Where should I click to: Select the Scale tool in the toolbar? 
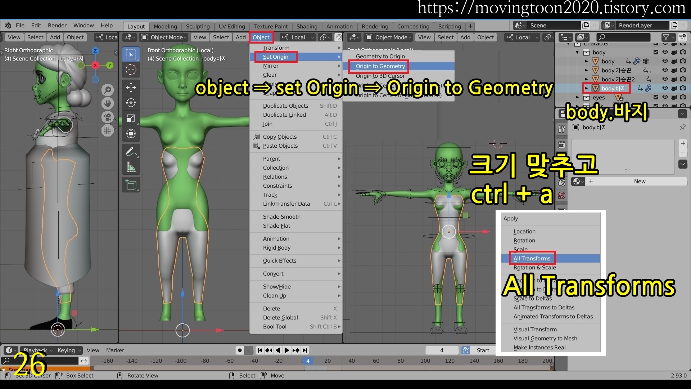pyautogui.click(x=131, y=119)
